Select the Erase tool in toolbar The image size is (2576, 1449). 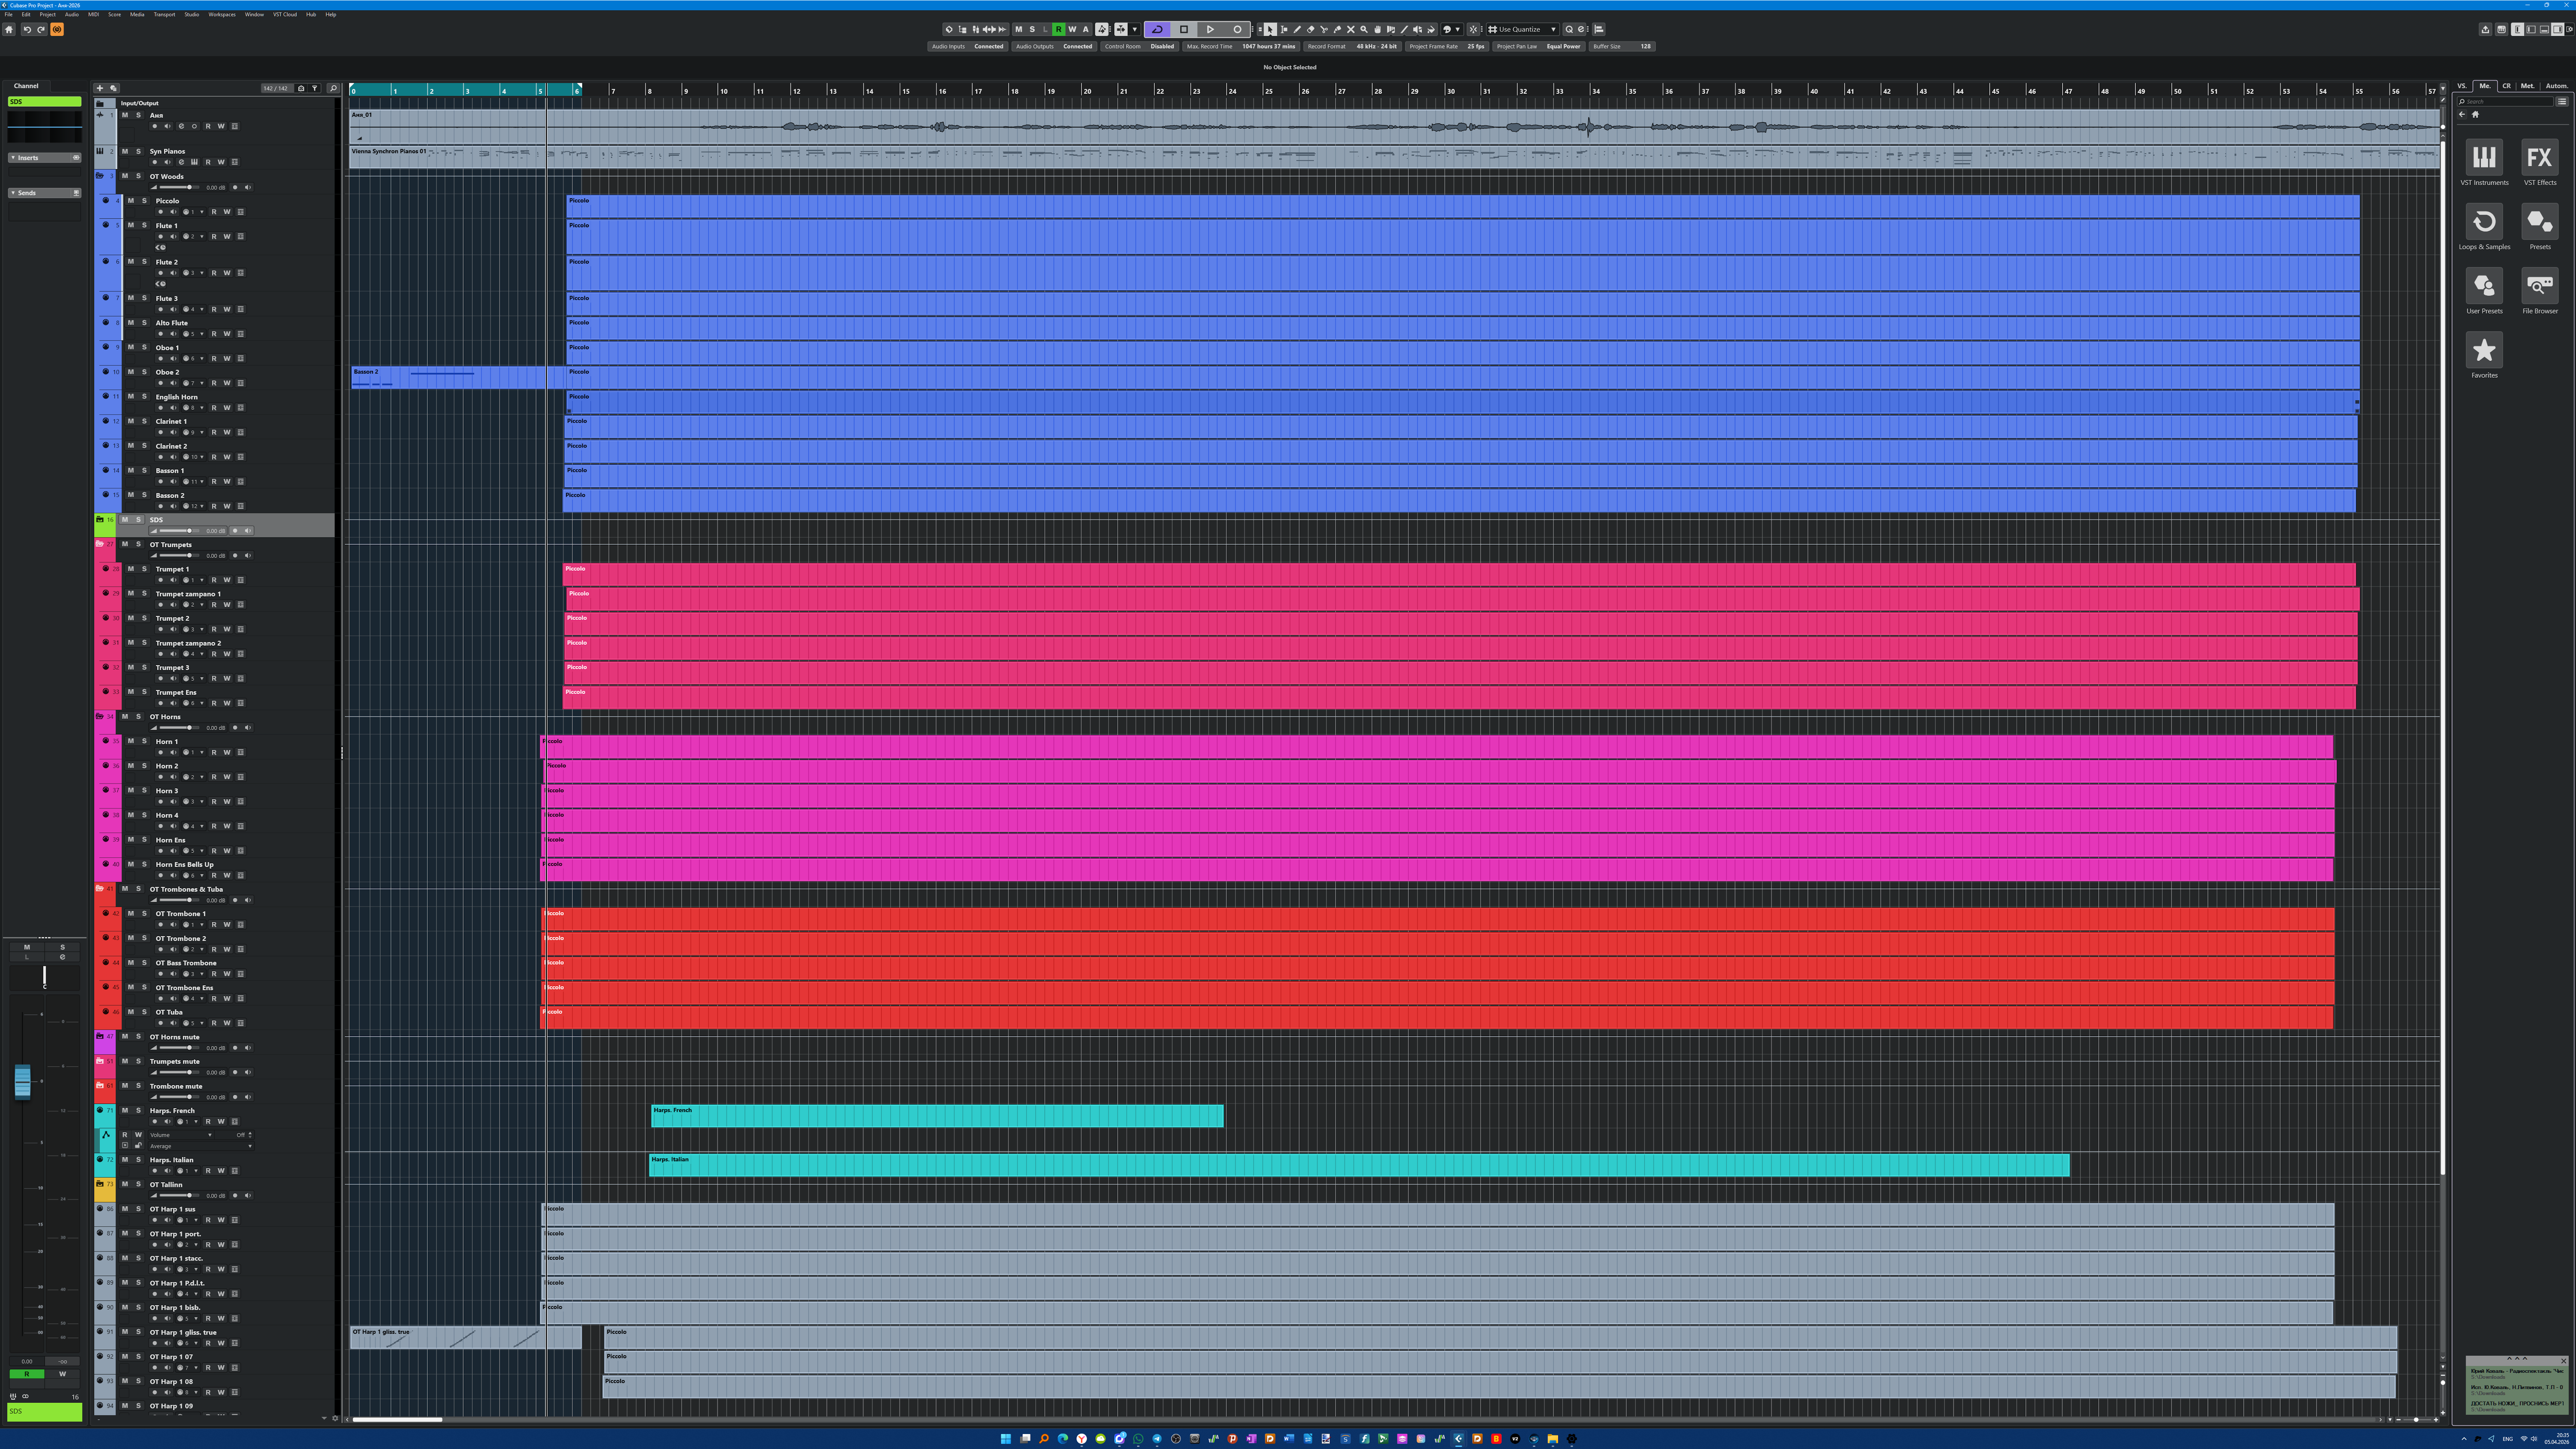click(1311, 29)
